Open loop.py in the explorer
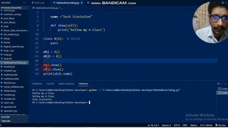 tap(7, 55)
